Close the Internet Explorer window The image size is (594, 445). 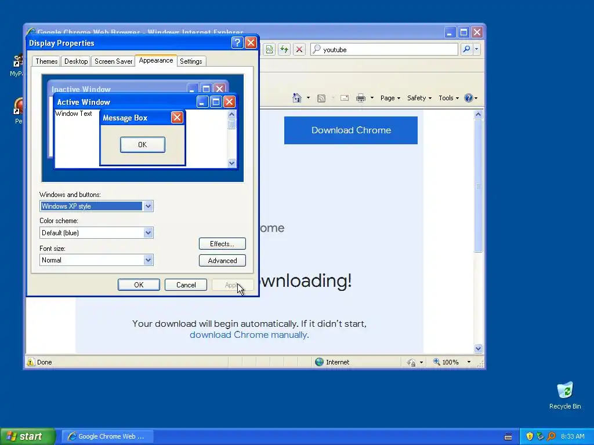pos(477,32)
